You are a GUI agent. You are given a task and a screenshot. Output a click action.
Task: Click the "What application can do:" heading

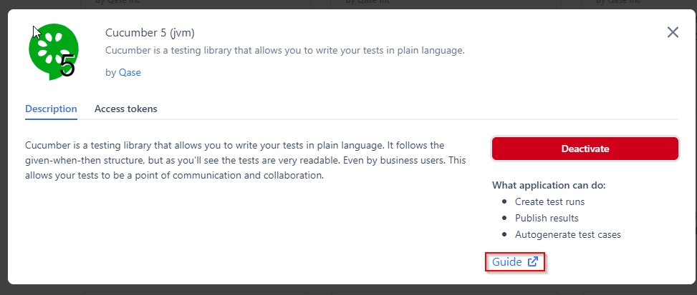click(x=549, y=185)
